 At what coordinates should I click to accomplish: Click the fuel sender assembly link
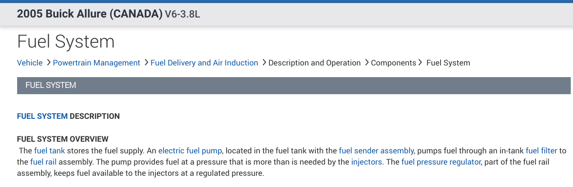(376, 151)
